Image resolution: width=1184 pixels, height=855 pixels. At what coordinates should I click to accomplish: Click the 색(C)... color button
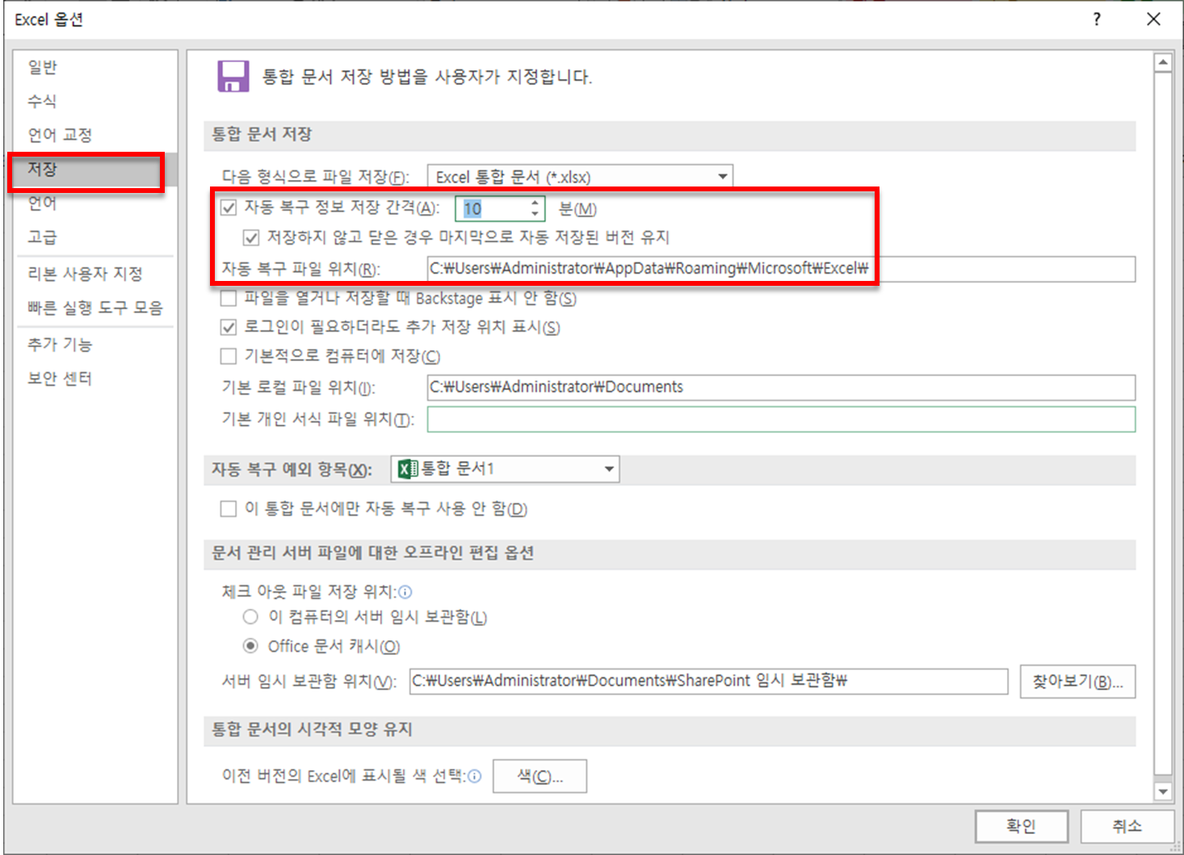pyautogui.click(x=540, y=777)
